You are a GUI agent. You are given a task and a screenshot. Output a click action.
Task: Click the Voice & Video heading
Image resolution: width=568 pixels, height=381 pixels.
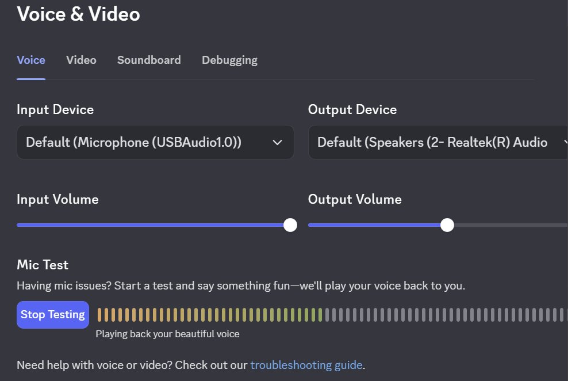coord(78,14)
